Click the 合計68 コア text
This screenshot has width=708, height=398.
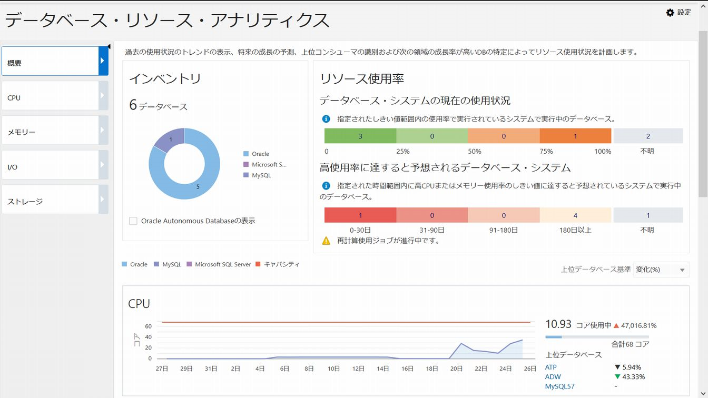click(x=630, y=344)
